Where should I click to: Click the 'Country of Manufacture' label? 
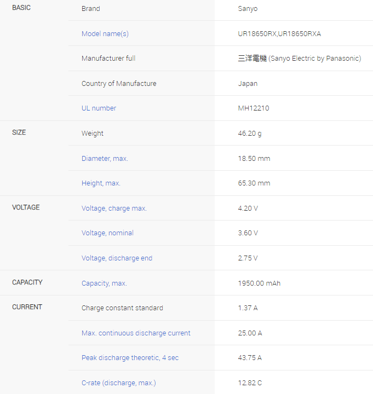point(119,84)
